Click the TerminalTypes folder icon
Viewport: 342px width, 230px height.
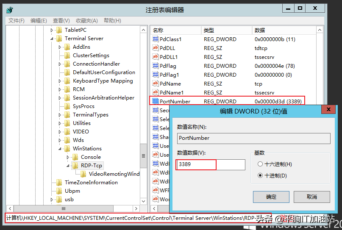click(x=67, y=115)
